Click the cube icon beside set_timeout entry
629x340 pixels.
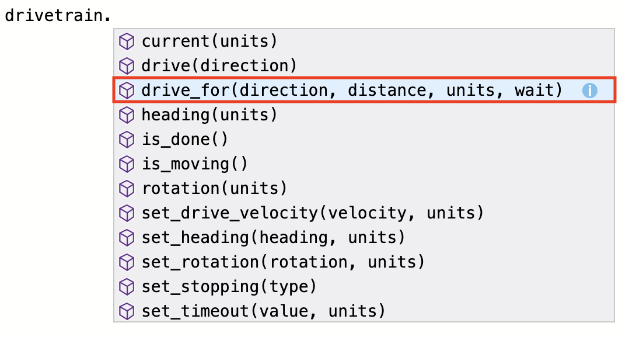[127, 311]
